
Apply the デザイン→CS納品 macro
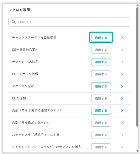tap(101, 62)
